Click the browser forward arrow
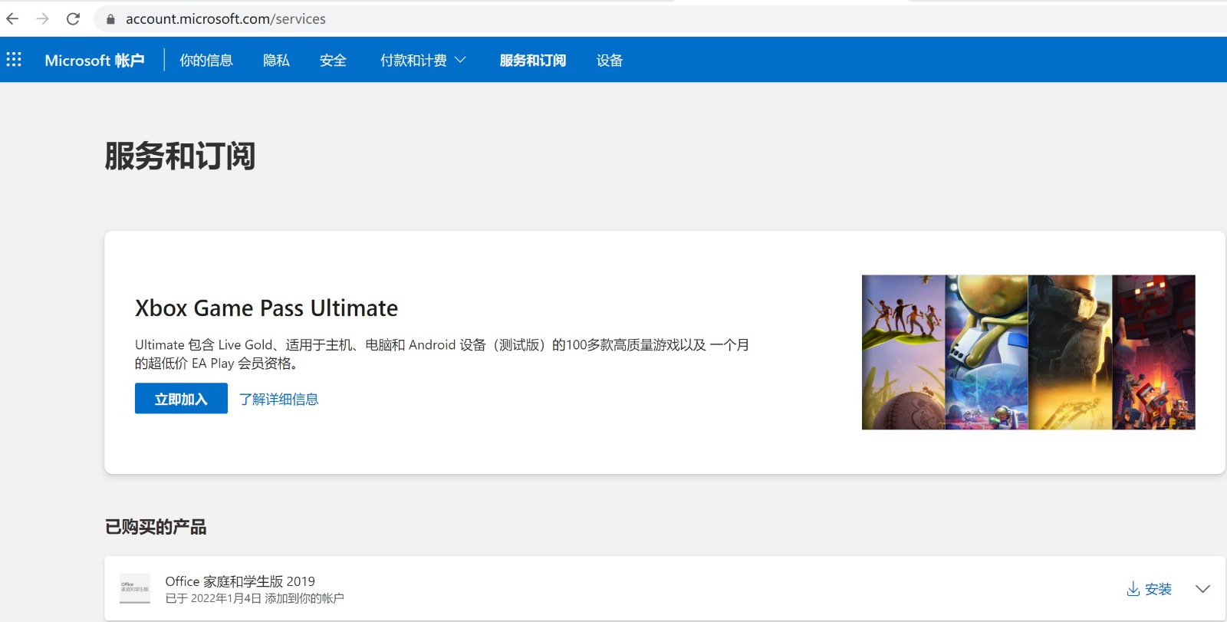Viewport: 1227px width, 622px height. [42, 19]
